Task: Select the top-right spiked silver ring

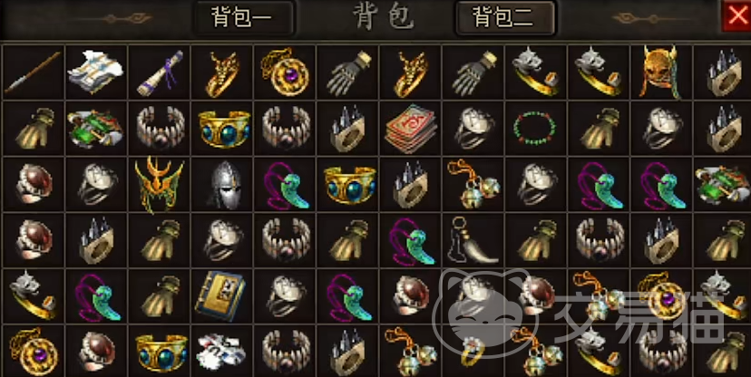Action: point(723,72)
